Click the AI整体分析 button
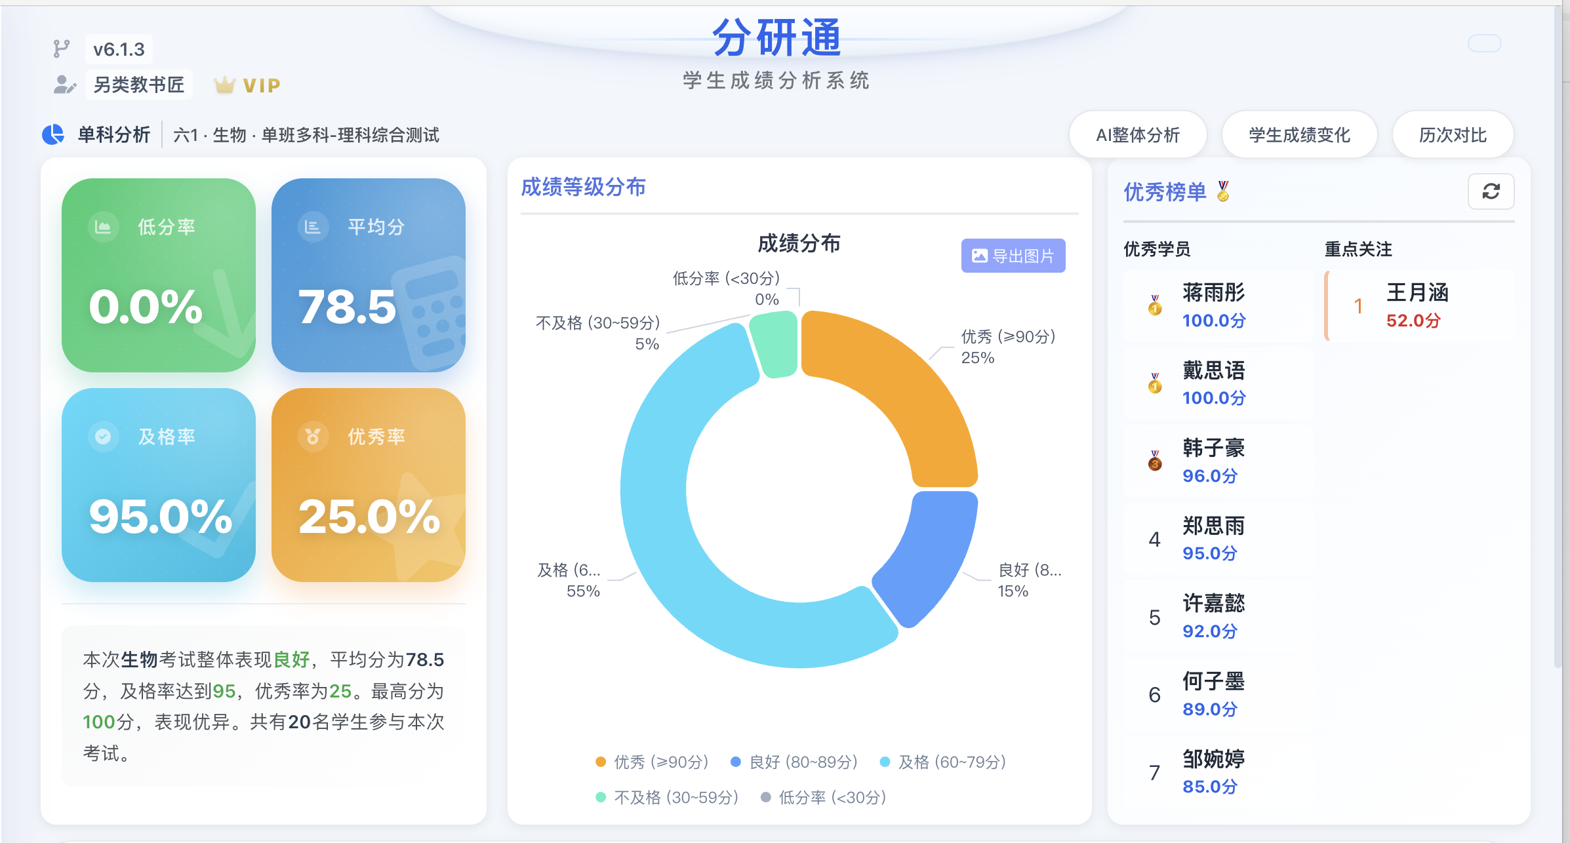The height and width of the screenshot is (843, 1570). pyautogui.click(x=1138, y=134)
